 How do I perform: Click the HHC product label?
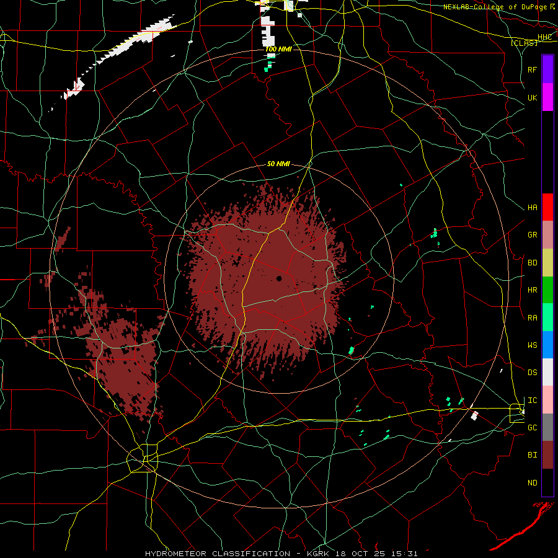click(x=545, y=37)
